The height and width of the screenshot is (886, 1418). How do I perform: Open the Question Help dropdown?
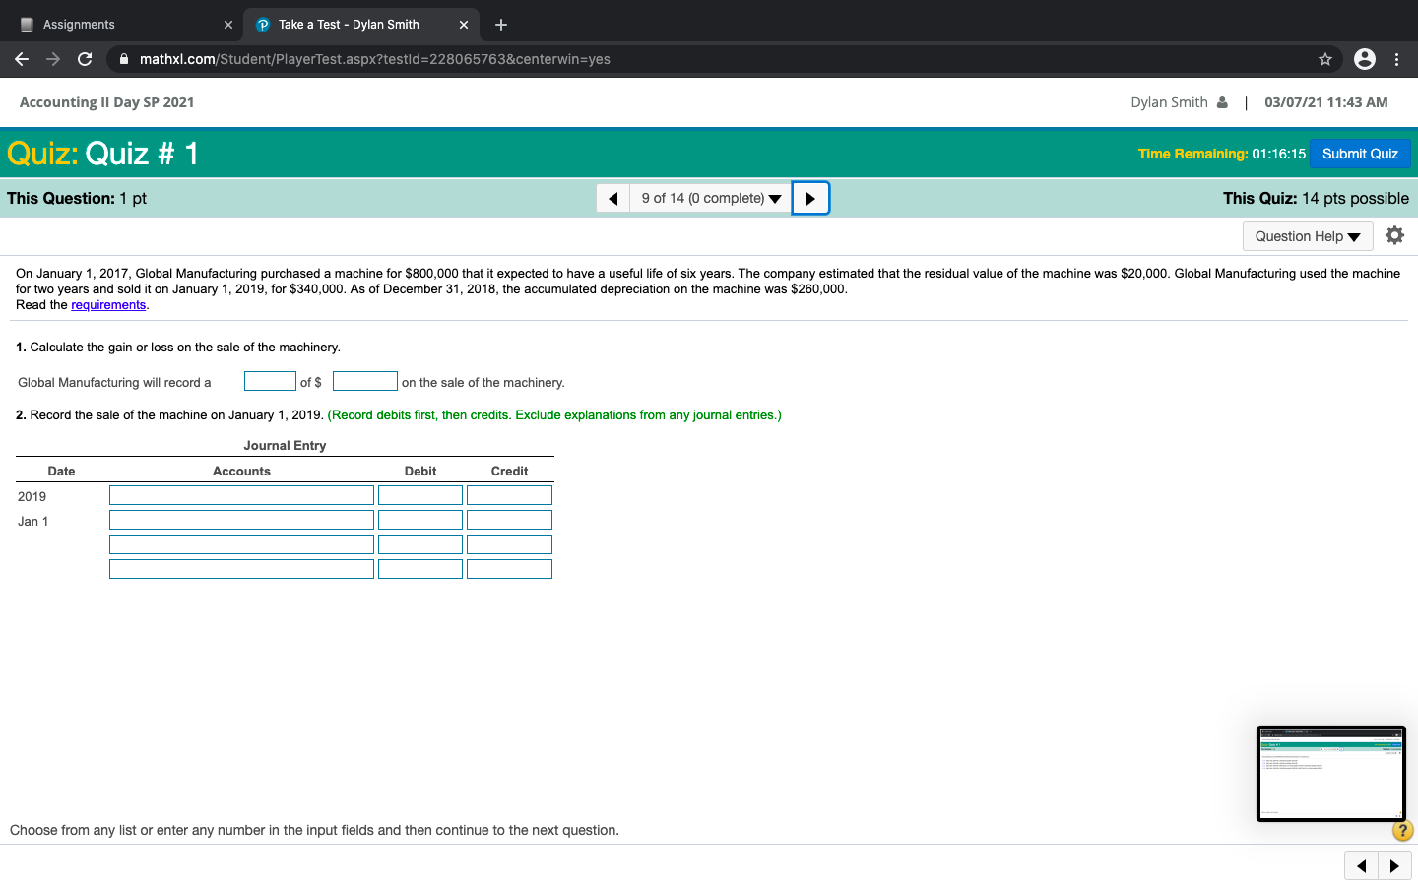pyautogui.click(x=1307, y=236)
